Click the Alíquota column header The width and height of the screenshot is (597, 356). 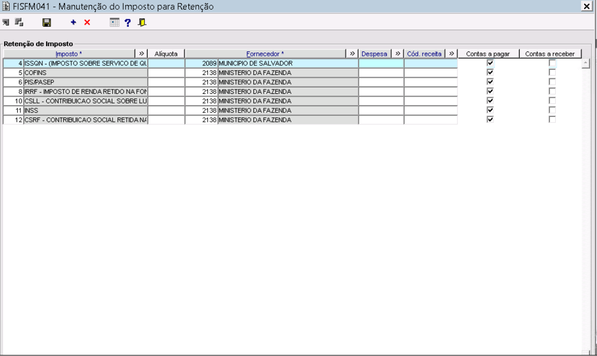coord(166,54)
